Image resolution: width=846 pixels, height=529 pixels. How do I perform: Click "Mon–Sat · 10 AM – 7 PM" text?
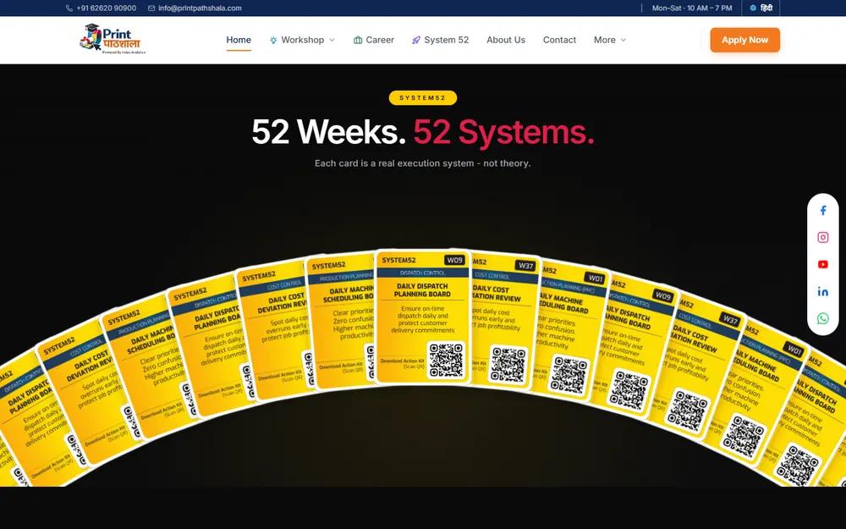tap(692, 8)
